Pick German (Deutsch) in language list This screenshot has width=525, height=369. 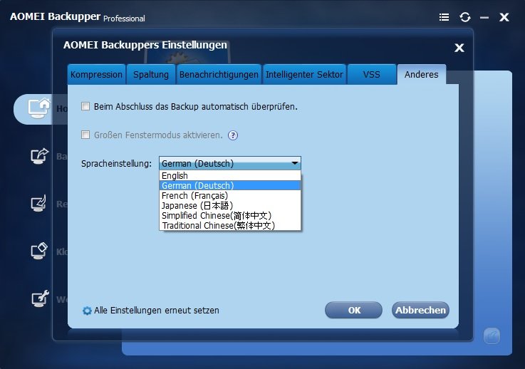point(230,185)
